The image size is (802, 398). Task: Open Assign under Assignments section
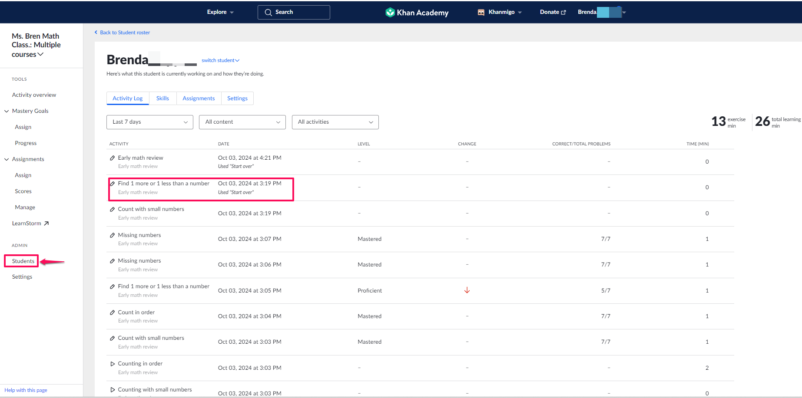click(23, 175)
